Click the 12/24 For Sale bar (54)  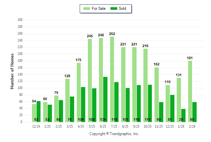34,113
